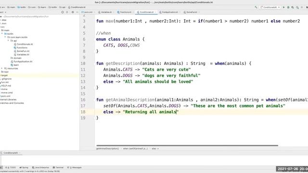Click the learn breadcrumb in navigation bar

42,7
